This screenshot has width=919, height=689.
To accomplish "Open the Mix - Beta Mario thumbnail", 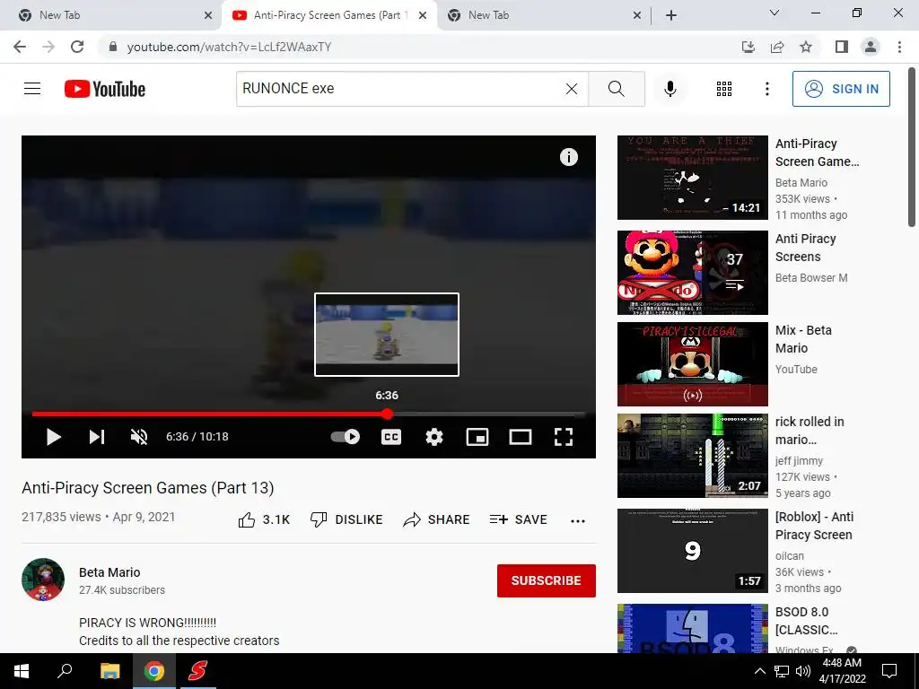I will (692, 364).
